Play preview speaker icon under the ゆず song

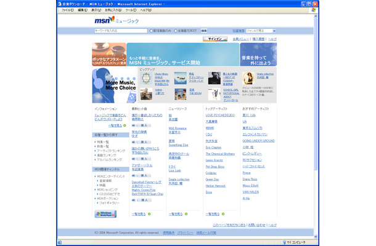[x=134, y=142]
